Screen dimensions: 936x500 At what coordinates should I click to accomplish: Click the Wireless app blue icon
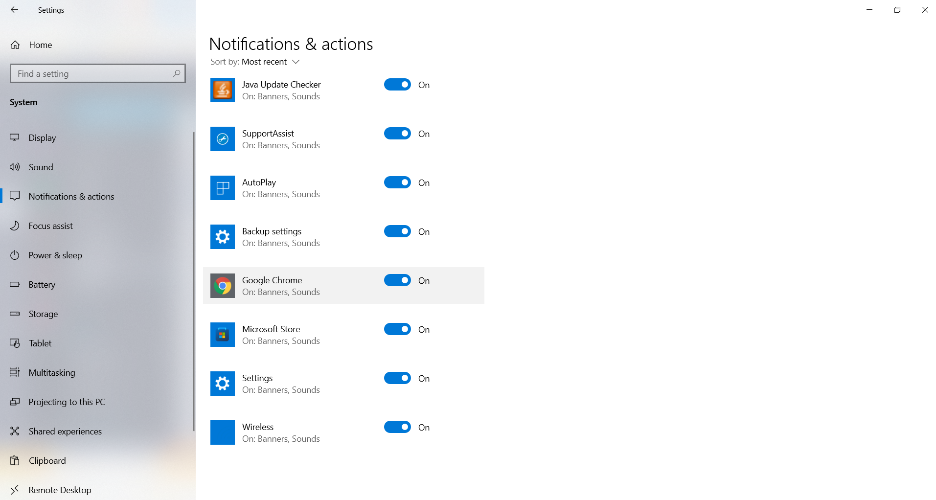tap(223, 432)
